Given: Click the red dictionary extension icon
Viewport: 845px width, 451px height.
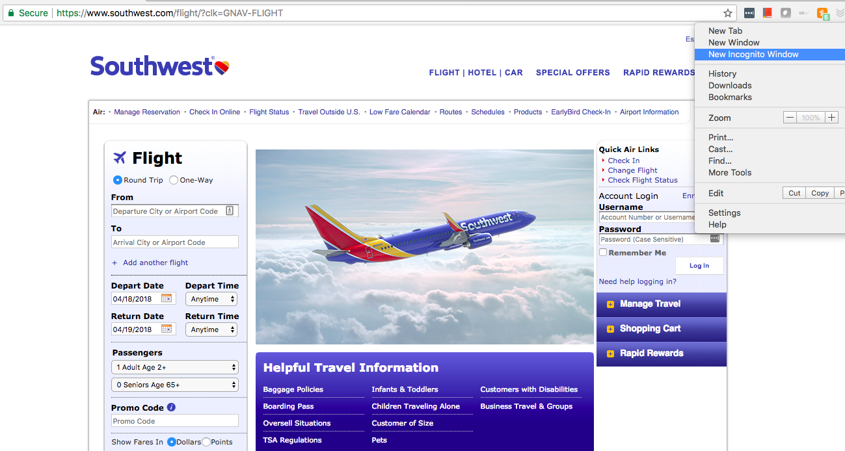Looking at the screenshot, I should [768, 13].
